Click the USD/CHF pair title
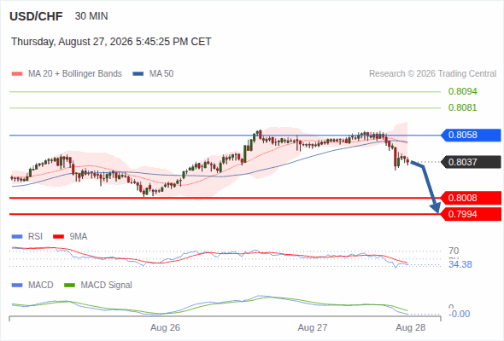The height and width of the screenshot is (341, 504). coord(36,16)
